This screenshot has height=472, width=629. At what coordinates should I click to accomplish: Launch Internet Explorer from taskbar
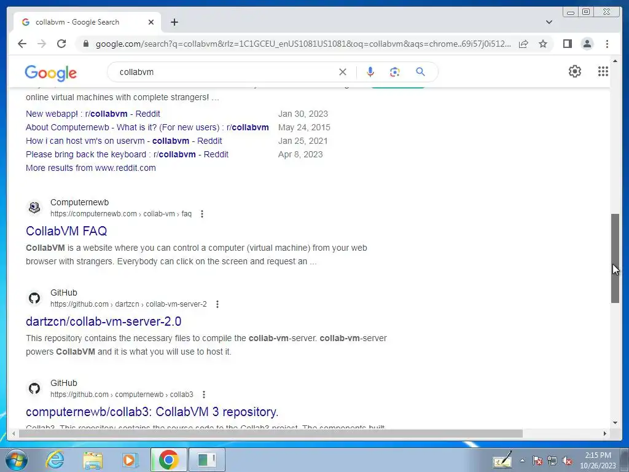[x=55, y=460]
